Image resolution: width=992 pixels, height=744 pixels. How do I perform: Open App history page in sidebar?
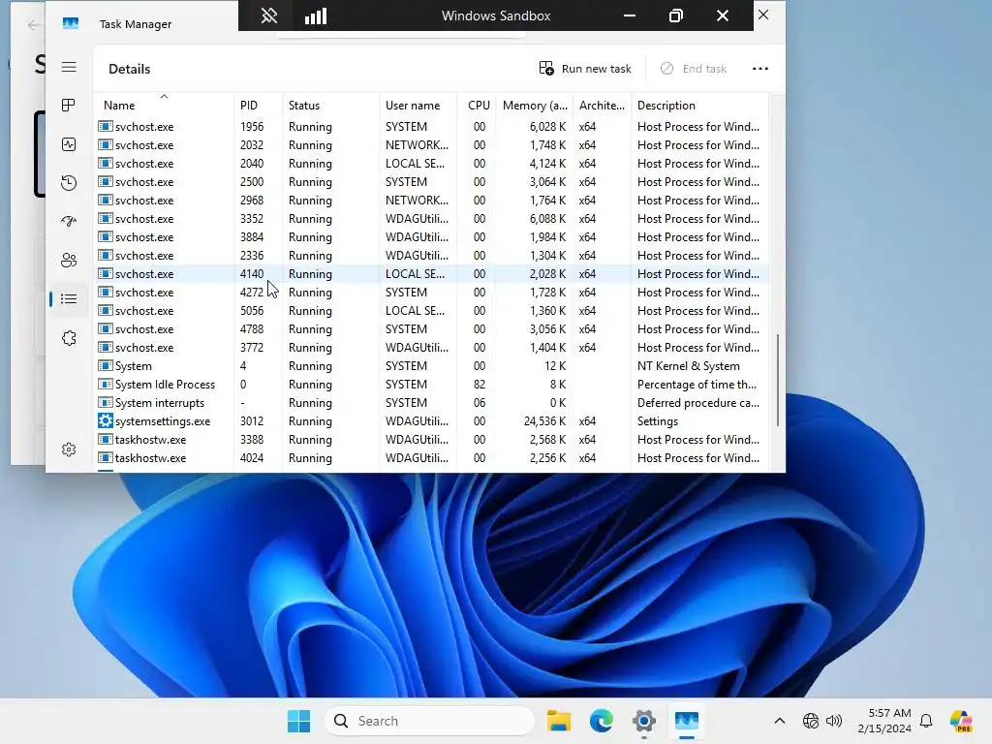tap(69, 183)
